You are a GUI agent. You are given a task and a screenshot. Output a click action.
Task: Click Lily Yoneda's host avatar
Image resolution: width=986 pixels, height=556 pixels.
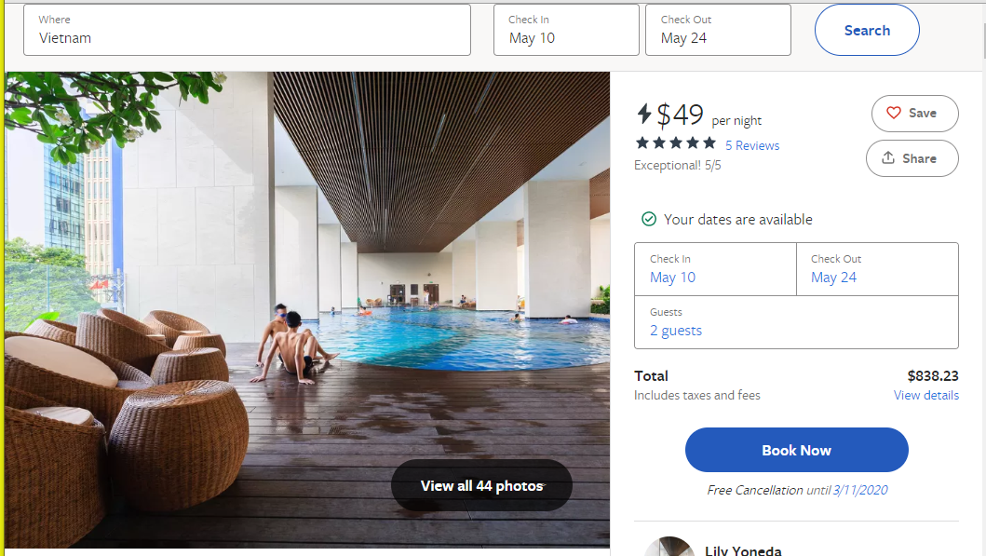(669, 547)
